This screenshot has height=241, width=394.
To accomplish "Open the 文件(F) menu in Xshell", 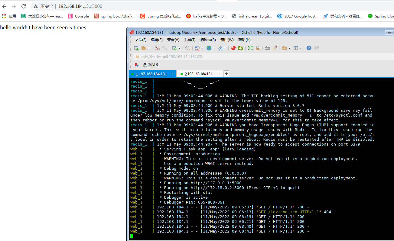I will point(141,40).
